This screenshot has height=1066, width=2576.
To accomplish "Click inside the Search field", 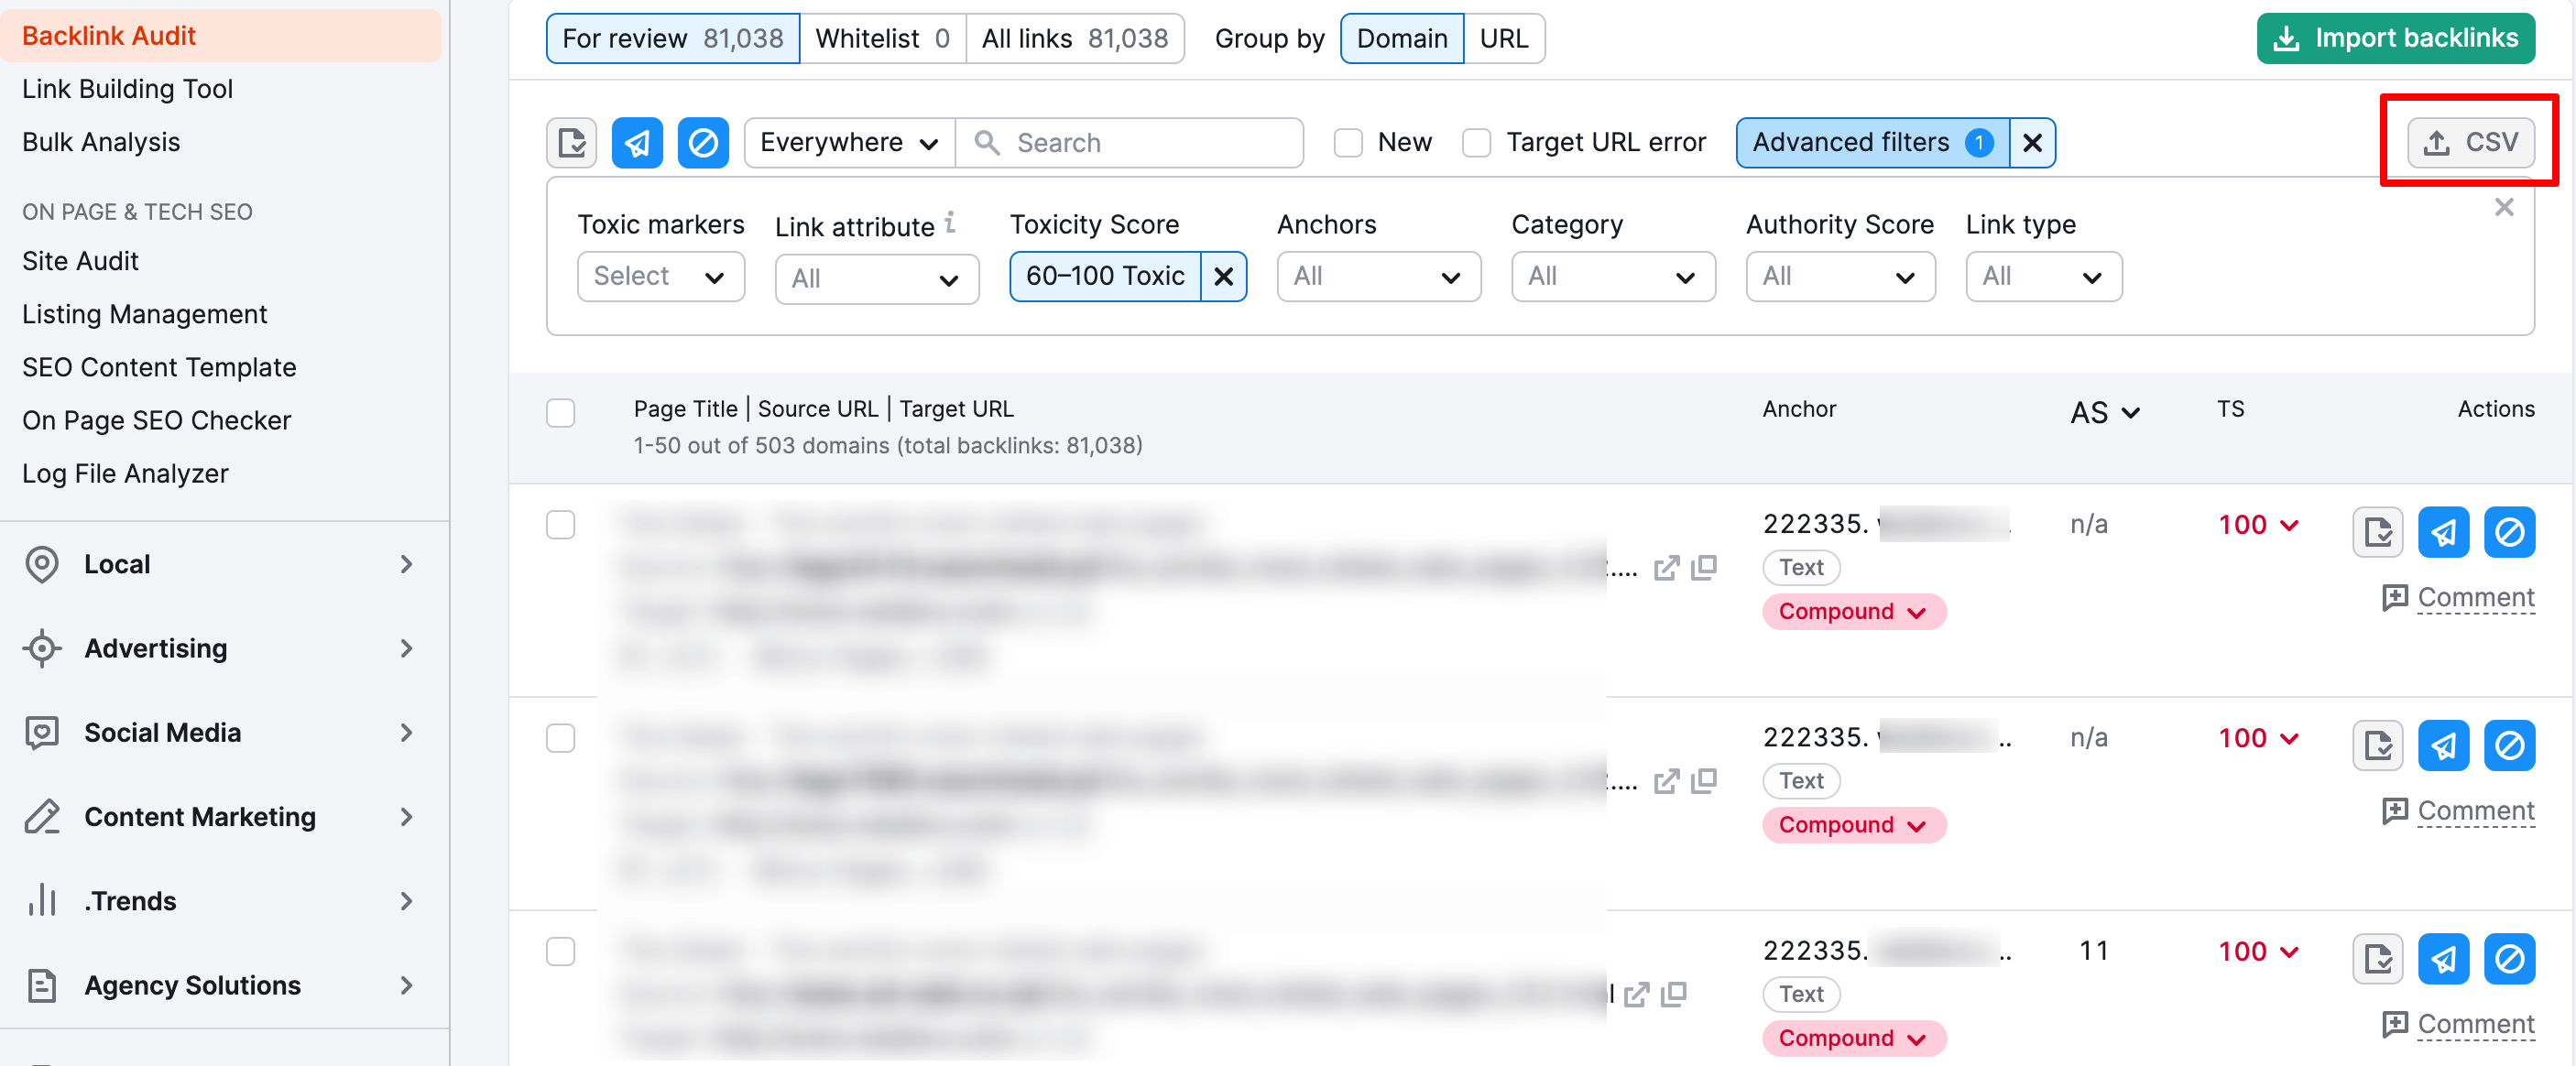I will pyautogui.click(x=1130, y=142).
